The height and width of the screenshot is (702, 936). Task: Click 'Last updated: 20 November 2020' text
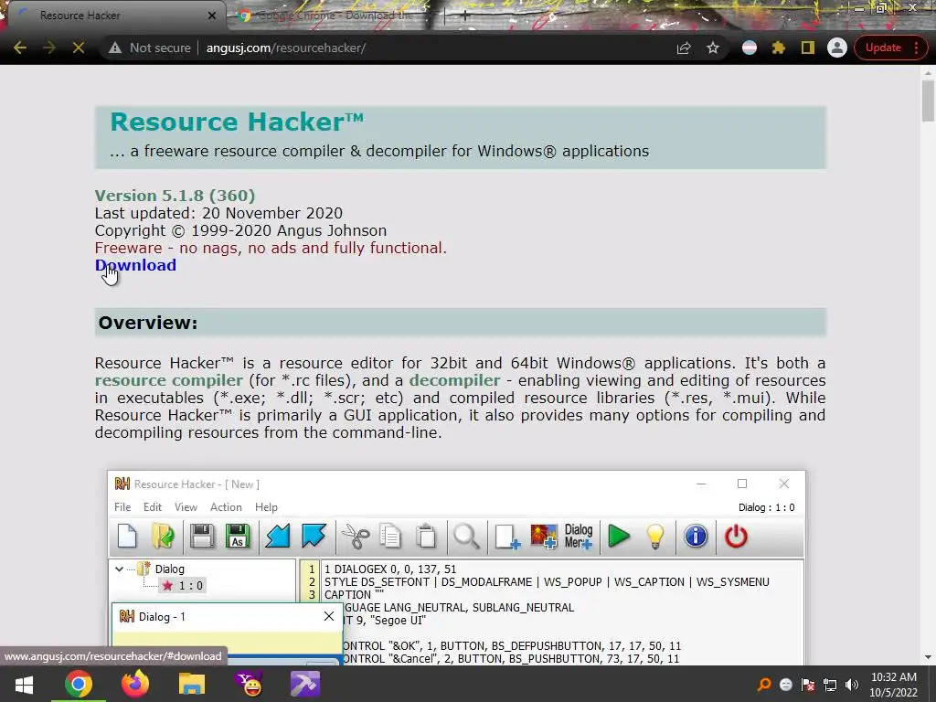[x=218, y=213]
